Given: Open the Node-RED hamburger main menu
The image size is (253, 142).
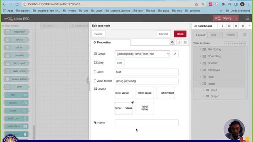Looking at the screenshot, I should point(247,18).
